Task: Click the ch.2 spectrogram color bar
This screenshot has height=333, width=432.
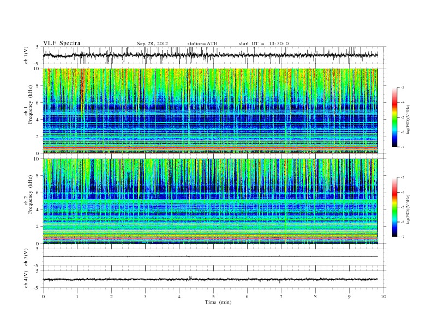Action: tap(394, 207)
